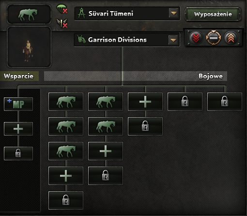
Task: Open the Süvari Tümeni name dropdown arrow
Action: pos(174,13)
